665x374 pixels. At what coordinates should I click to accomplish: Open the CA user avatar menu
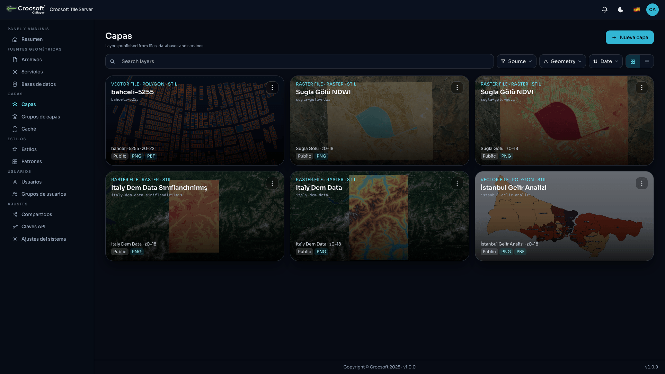(653, 10)
